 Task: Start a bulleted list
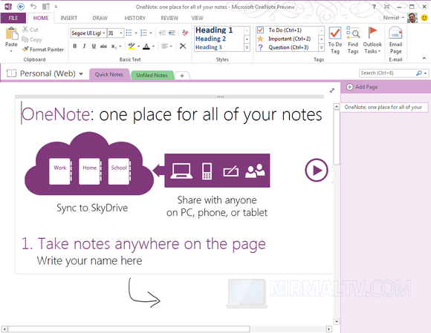click(129, 33)
